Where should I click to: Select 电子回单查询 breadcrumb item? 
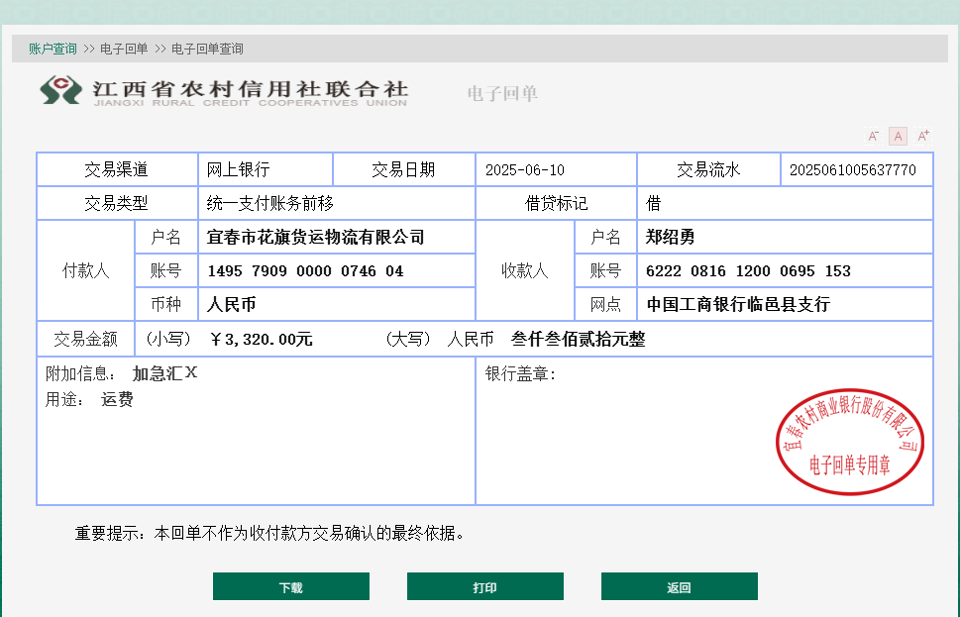[x=207, y=49]
